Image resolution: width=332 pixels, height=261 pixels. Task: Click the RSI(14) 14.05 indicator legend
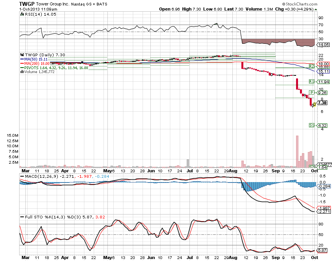click(41, 14)
